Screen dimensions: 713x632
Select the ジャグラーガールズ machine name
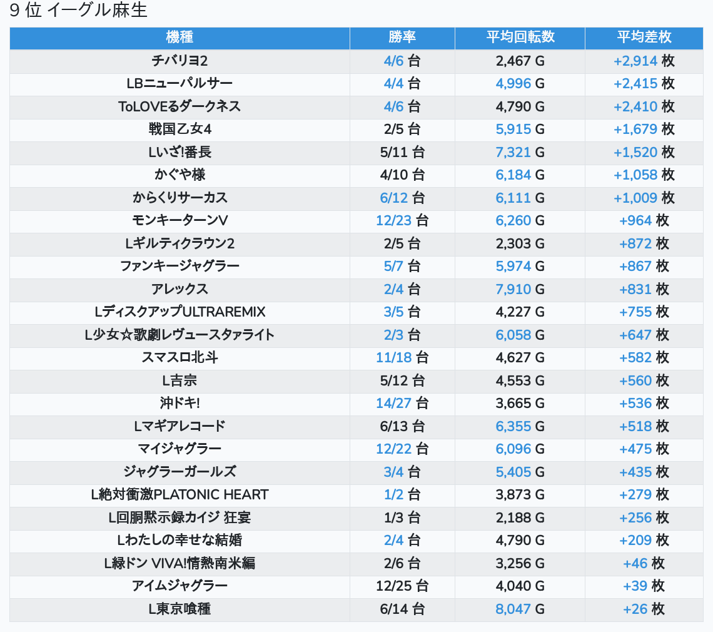click(x=180, y=472)
